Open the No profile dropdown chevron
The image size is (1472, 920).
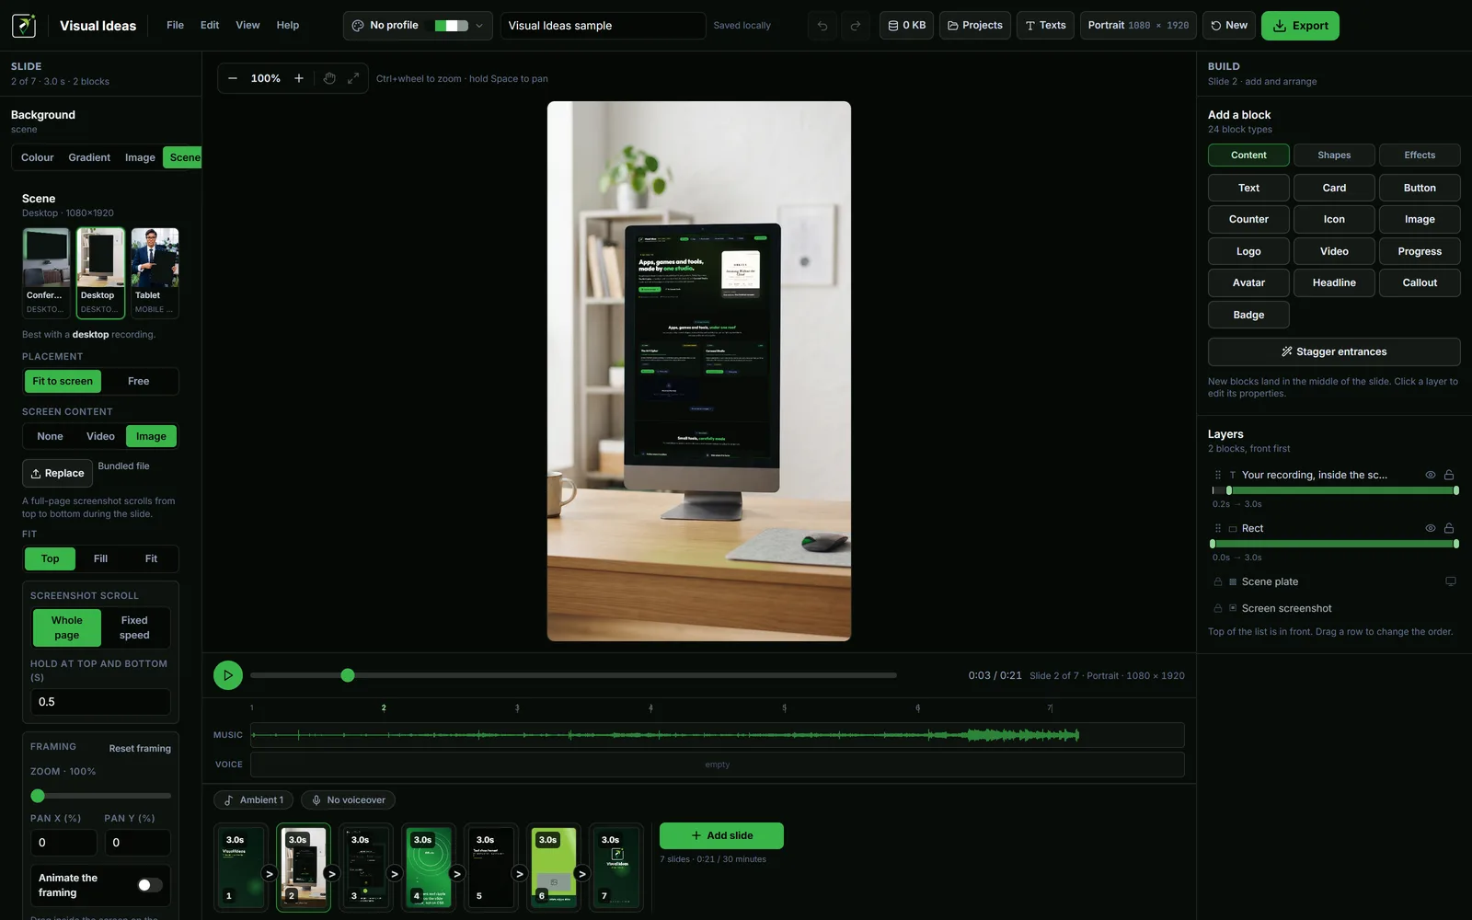479,26
